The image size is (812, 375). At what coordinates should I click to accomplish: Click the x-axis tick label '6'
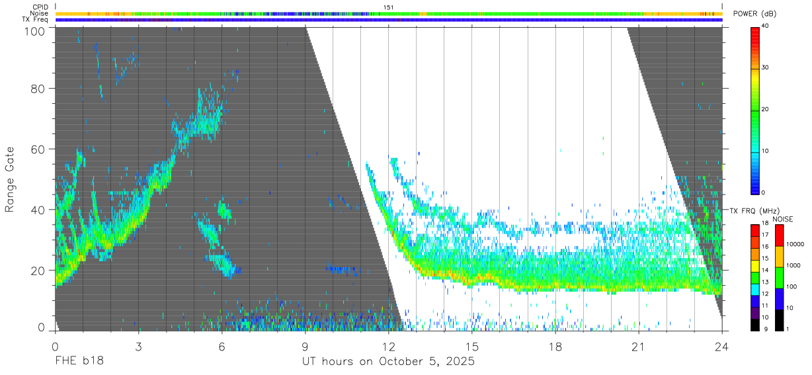[222, 346]
